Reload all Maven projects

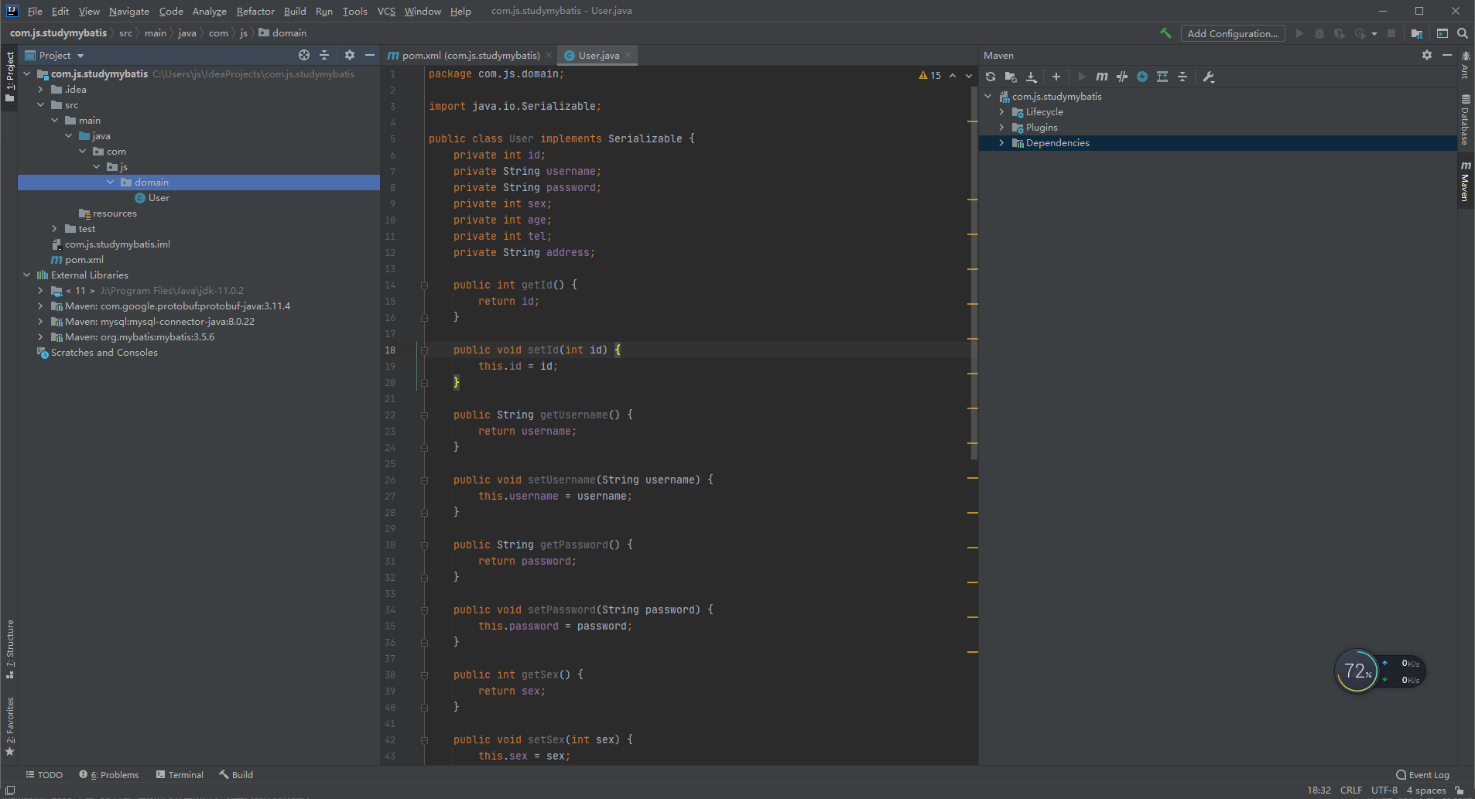tap(991, 77)
